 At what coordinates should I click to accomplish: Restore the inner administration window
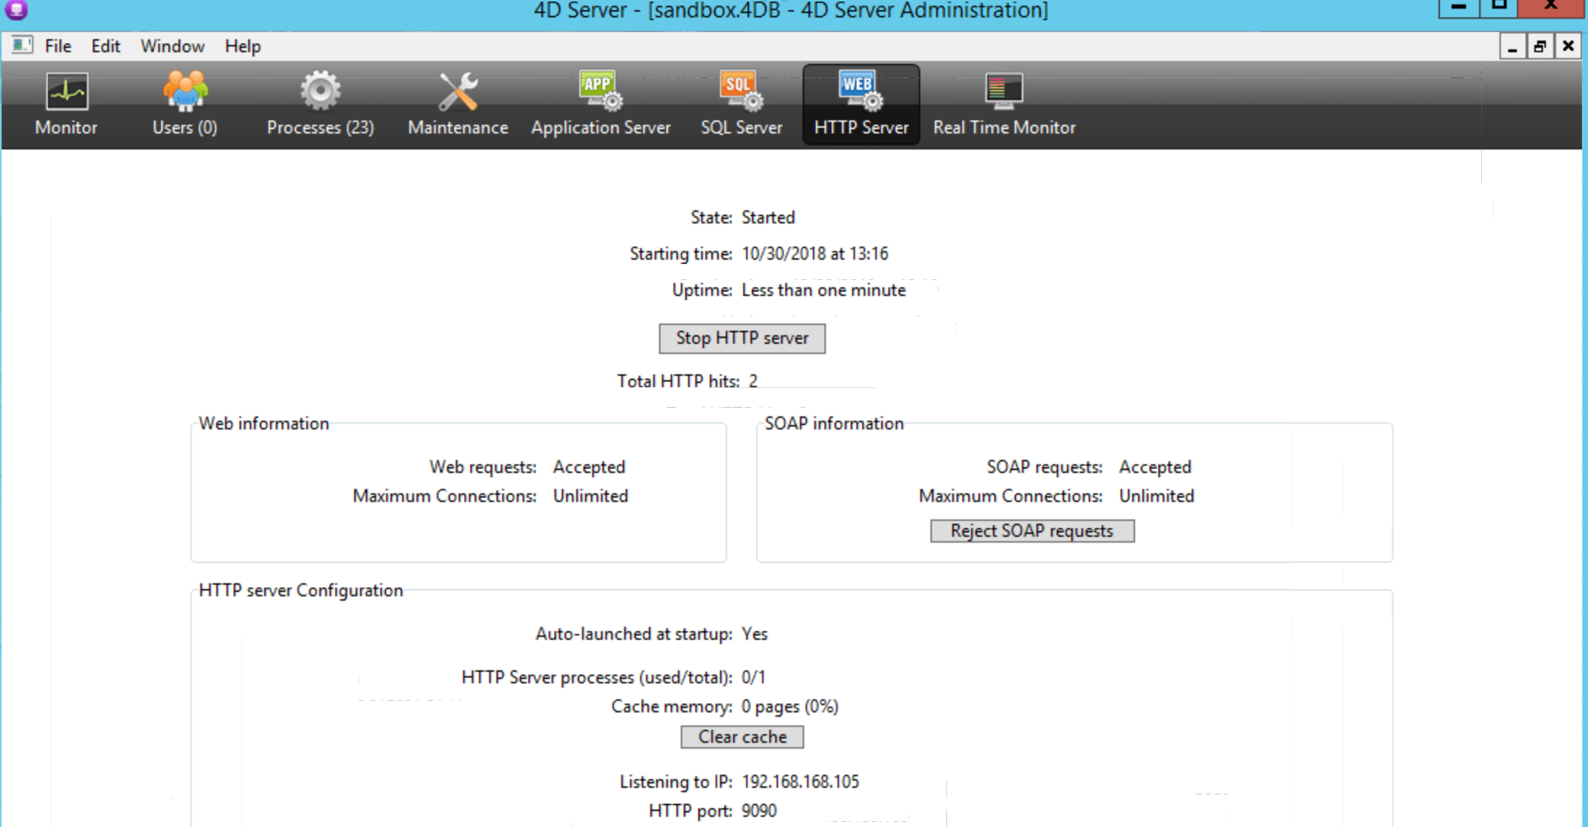1539,47
